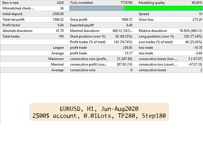Select gross loss value -273.20

tap(197, 20)
